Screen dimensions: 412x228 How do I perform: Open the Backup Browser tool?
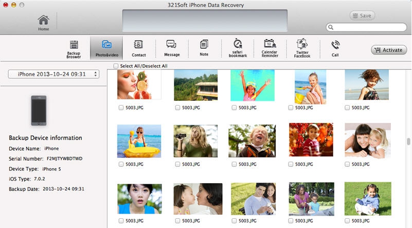[x=74, y=49]
